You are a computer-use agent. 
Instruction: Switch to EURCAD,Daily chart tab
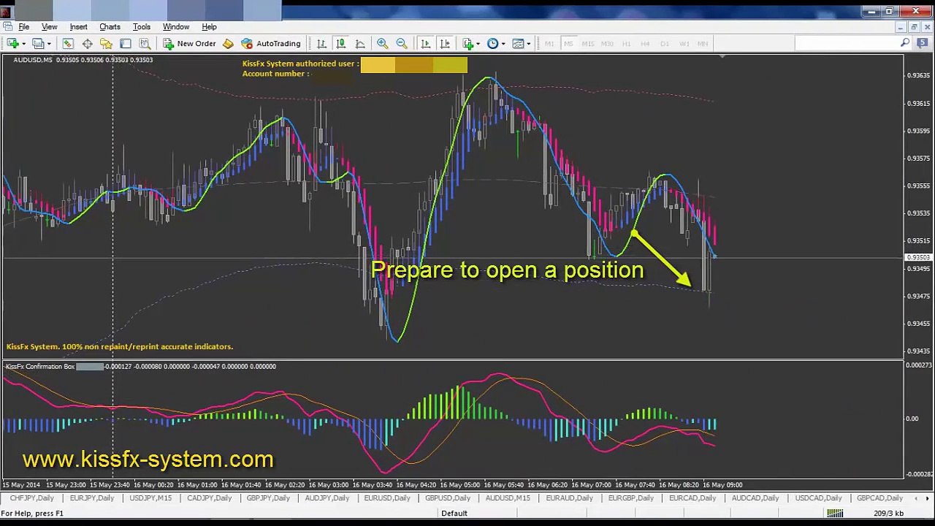click(x=692, y=498)
